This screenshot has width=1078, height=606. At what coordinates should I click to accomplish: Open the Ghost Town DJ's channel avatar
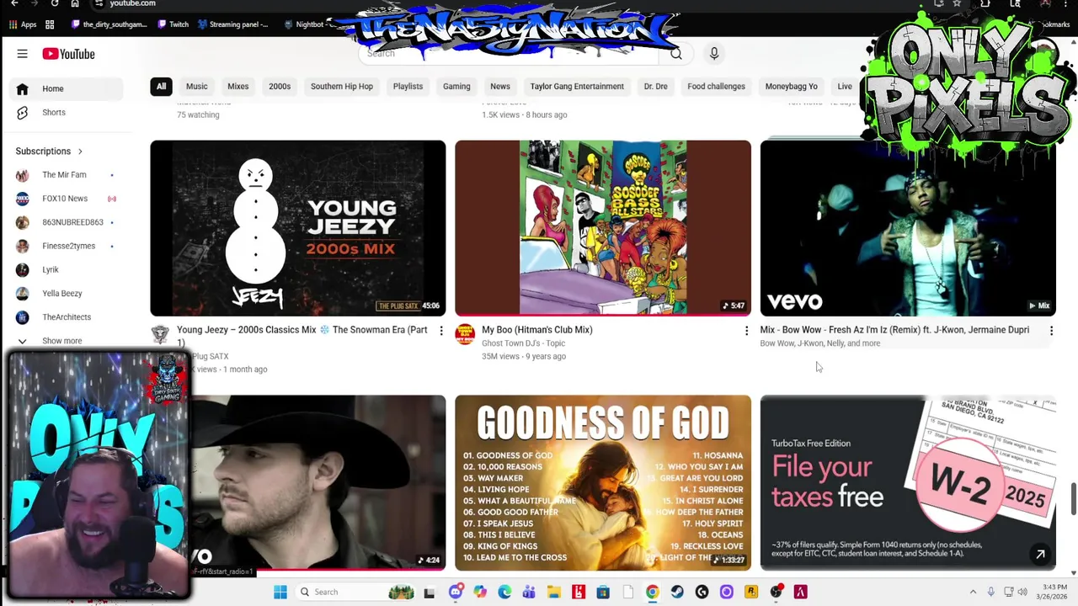point(465,334)
